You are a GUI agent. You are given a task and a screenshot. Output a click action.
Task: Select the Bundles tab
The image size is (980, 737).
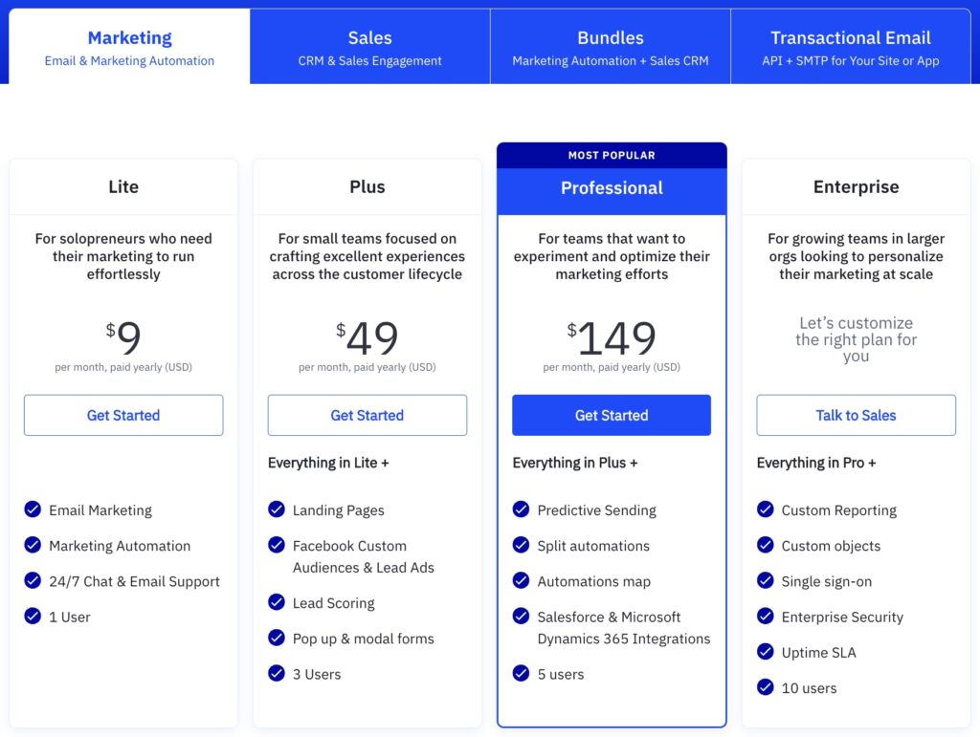(611, 47)
